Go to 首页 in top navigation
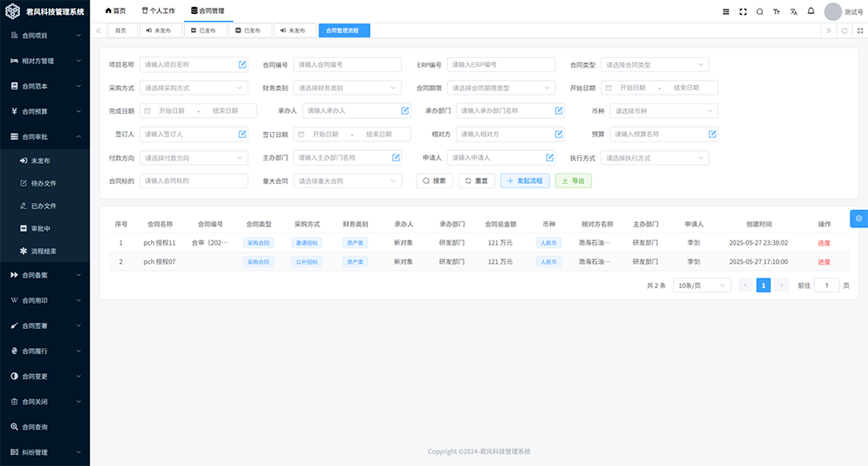The image size is (868, 466). pos(115,10)
